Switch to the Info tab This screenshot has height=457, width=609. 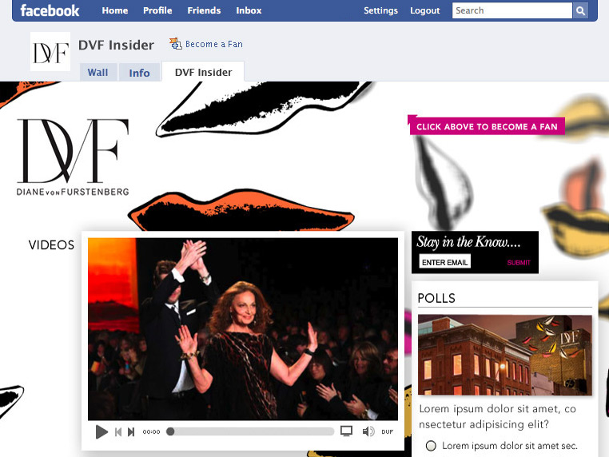coord(139,72)
